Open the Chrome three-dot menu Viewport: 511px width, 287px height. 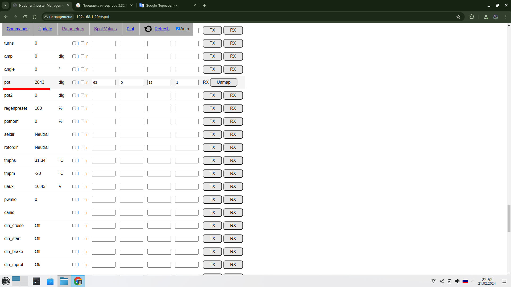tap(505, 17)
